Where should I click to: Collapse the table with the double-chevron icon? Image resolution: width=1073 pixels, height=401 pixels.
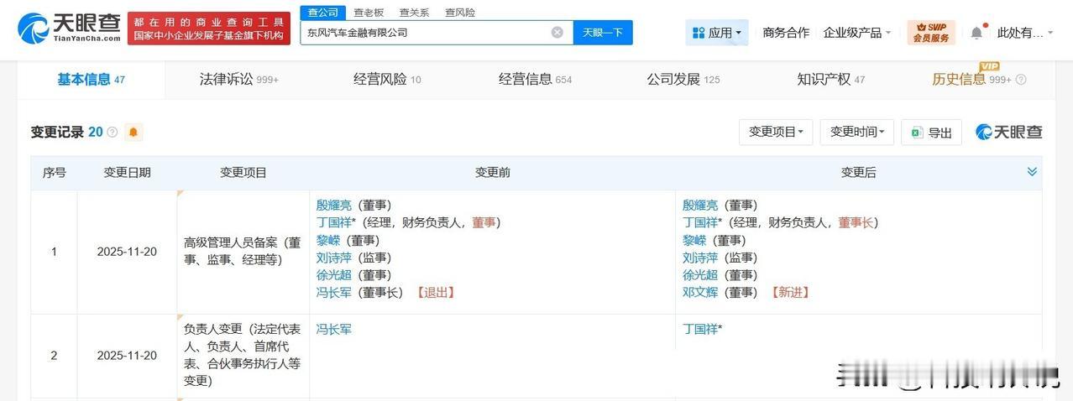click(x=1032, y=172)
